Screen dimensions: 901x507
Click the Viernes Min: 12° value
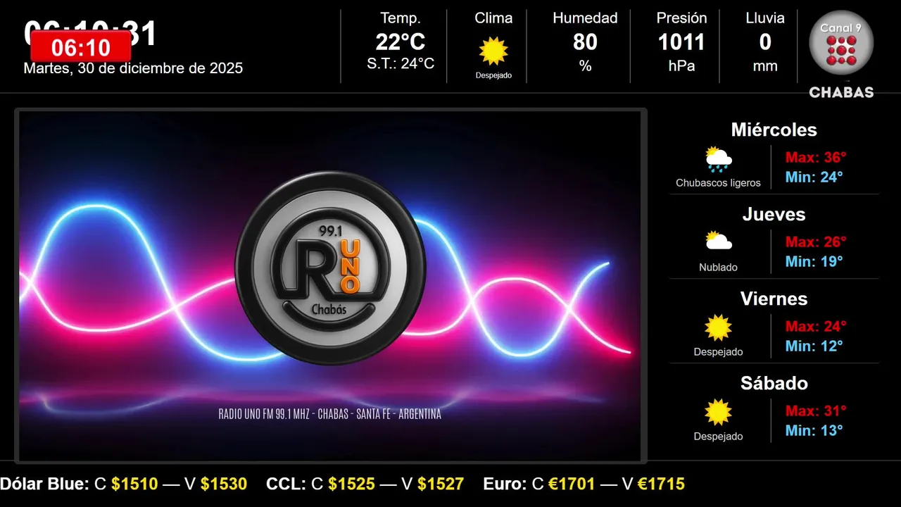[x=814, y=346]
